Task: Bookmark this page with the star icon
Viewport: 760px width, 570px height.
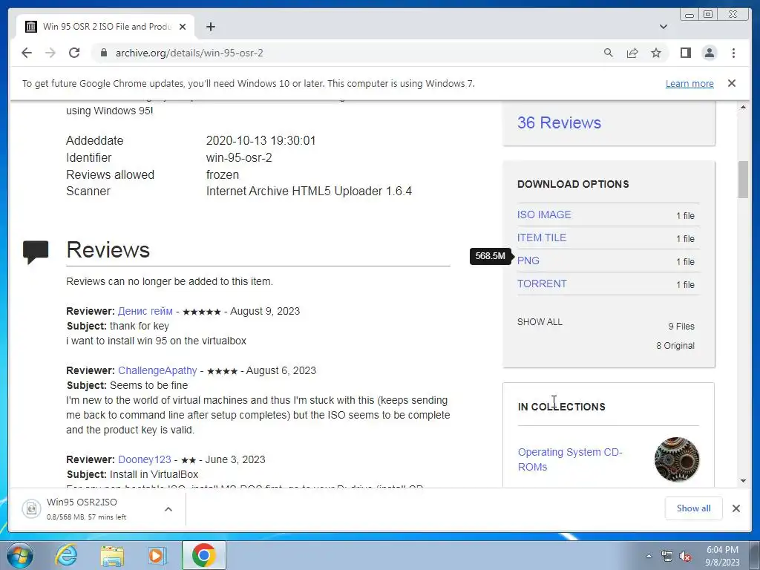Action: (656, 53)
